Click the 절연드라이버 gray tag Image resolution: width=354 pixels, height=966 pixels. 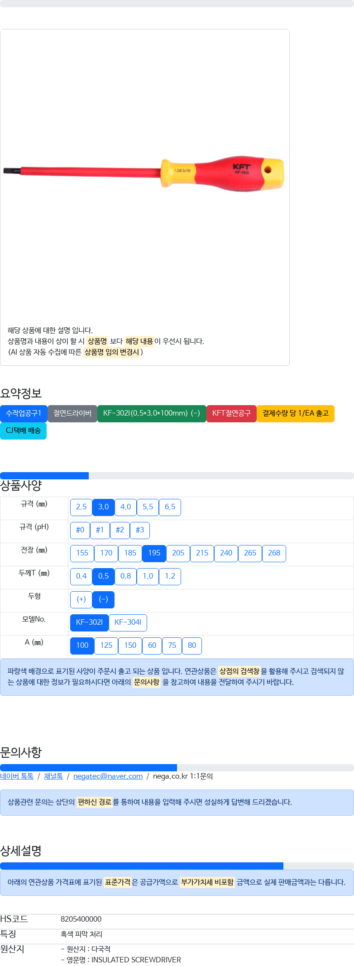[x=72, y=413]
